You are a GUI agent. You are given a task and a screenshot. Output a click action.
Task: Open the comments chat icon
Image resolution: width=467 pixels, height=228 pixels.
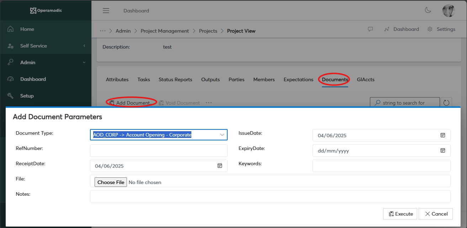pyautogui.click(x=370, y=29)
